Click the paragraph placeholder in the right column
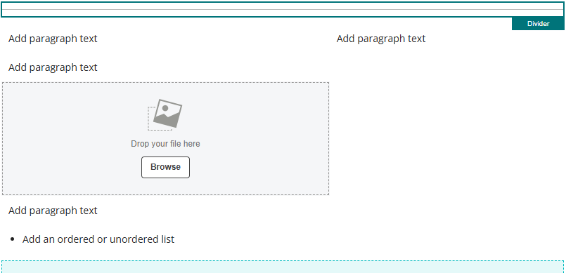566x273 pixels. [x=381, y=39]
